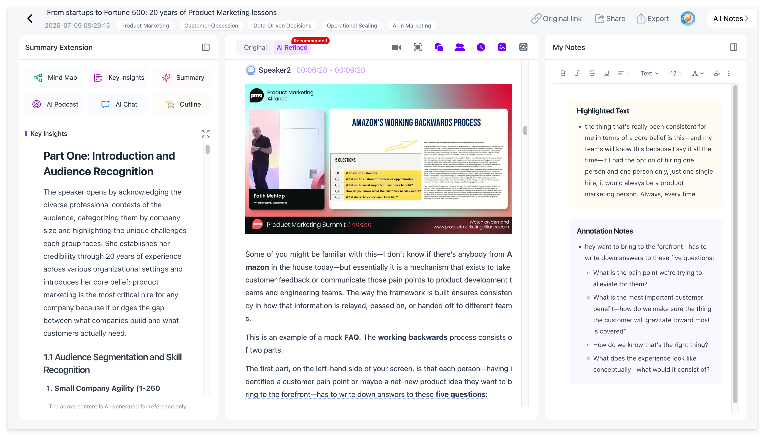Click the 'Part One: Introduction and Audience Recognition' heading
This screenshot has width=765, height=437.
click(x=109, y=164)
